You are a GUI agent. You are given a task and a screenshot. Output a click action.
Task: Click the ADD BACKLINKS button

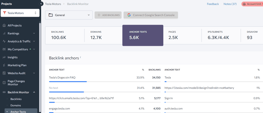pos(108,15)
